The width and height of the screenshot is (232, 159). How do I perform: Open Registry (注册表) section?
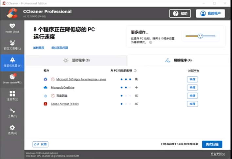pyautogui.click(x=12, y=96)
